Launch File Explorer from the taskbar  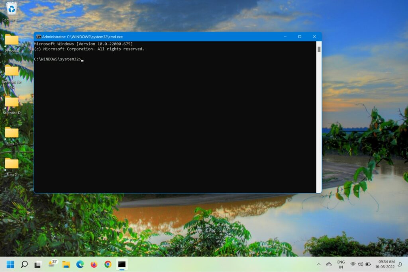tap(66, 264)
